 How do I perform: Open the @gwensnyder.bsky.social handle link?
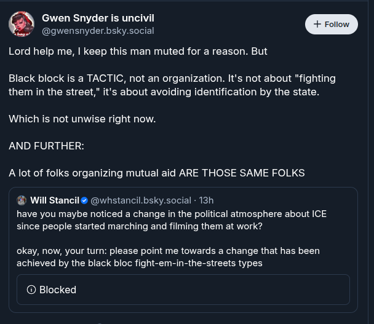(98, 31)
